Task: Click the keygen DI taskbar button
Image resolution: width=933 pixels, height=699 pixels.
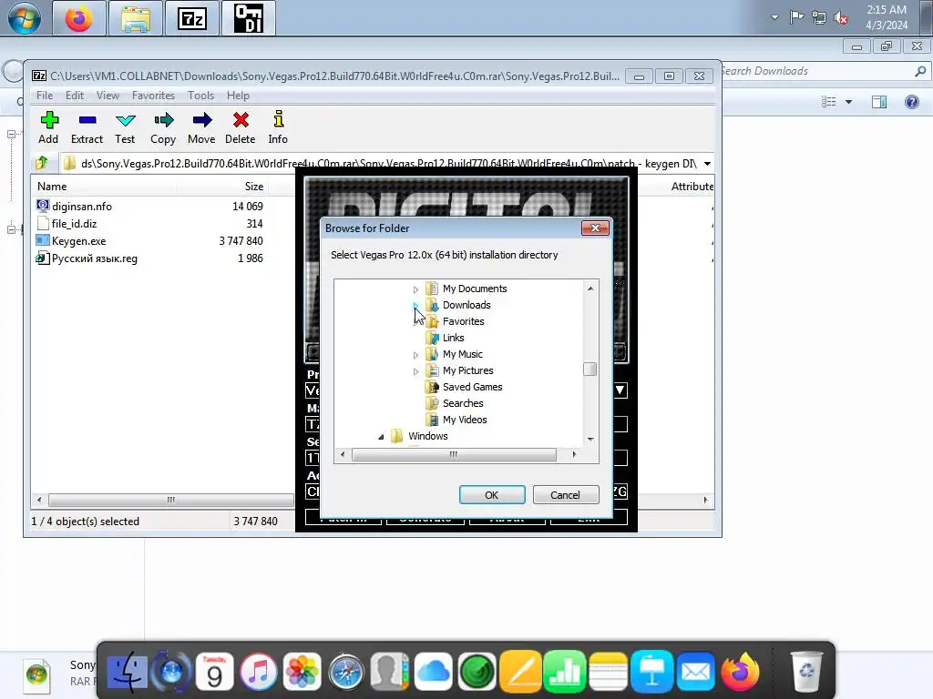Action: [x=249, y=18]
